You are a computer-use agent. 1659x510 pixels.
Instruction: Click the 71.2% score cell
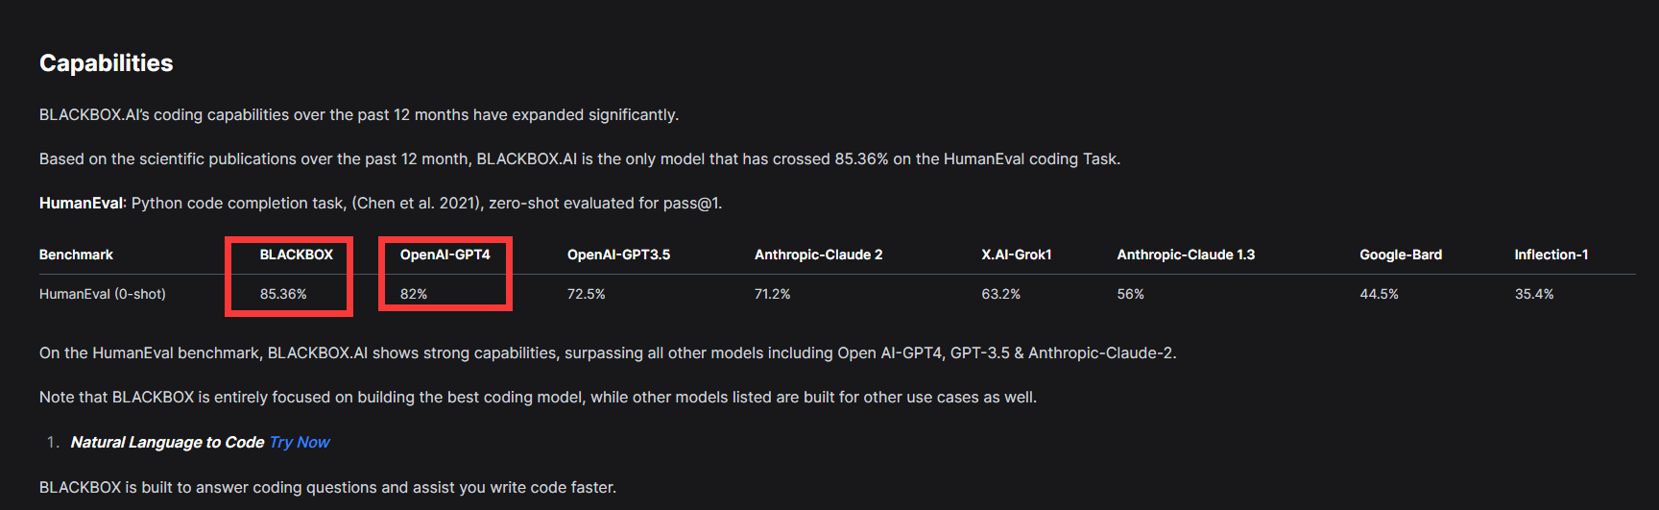tap(772, 294)
